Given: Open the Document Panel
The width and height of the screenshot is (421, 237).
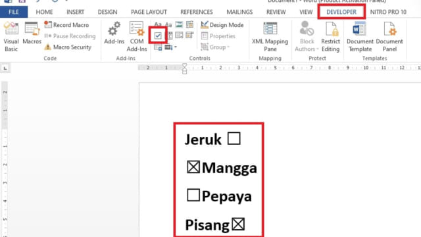Looking at the screenshot, I should point(389,37).
